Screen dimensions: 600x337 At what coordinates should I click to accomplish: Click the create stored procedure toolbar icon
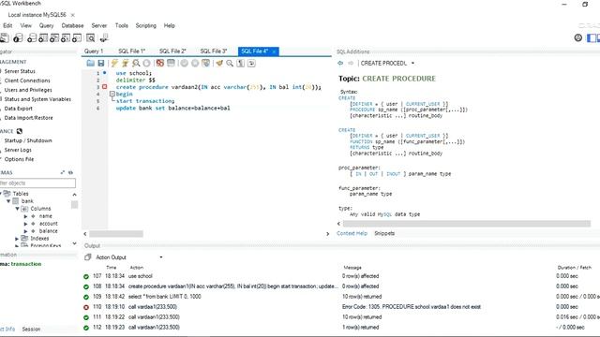click(x=66, y=37)
